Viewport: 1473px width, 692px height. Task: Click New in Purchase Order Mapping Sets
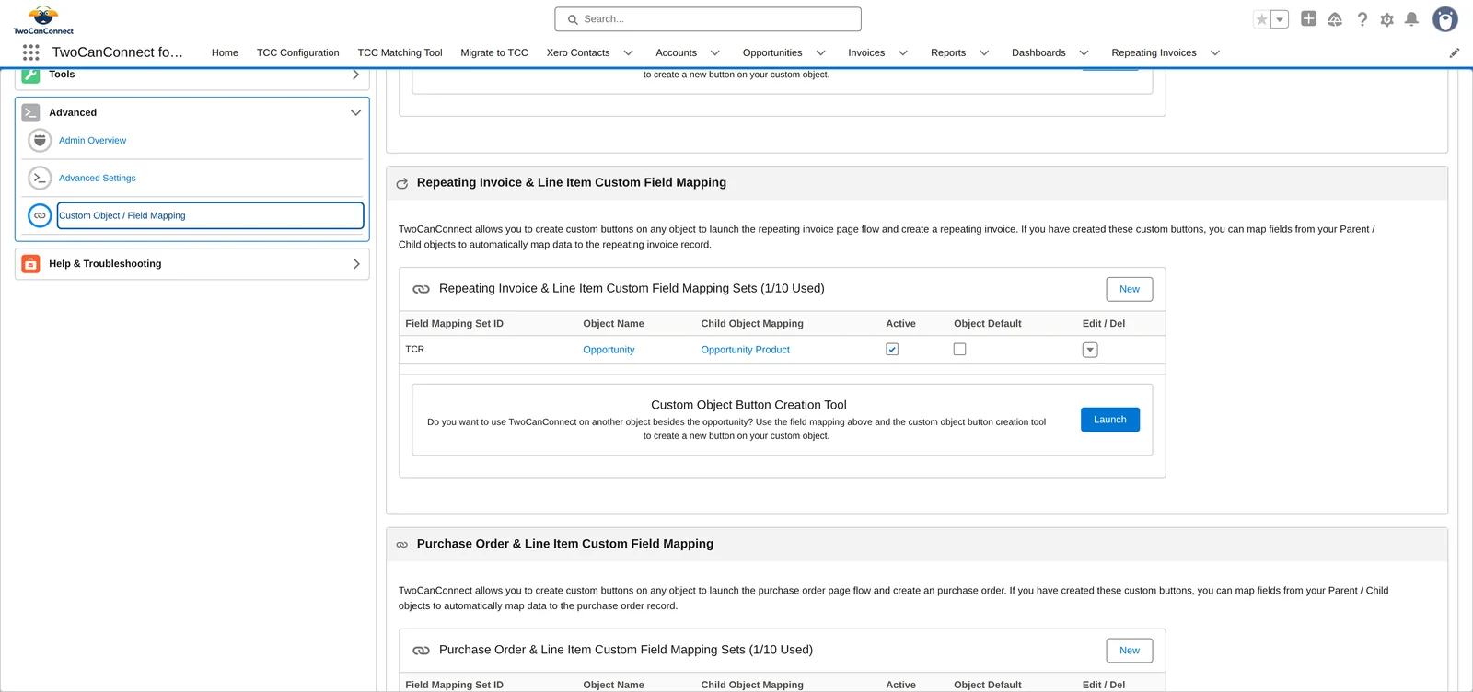(1130, 651)
